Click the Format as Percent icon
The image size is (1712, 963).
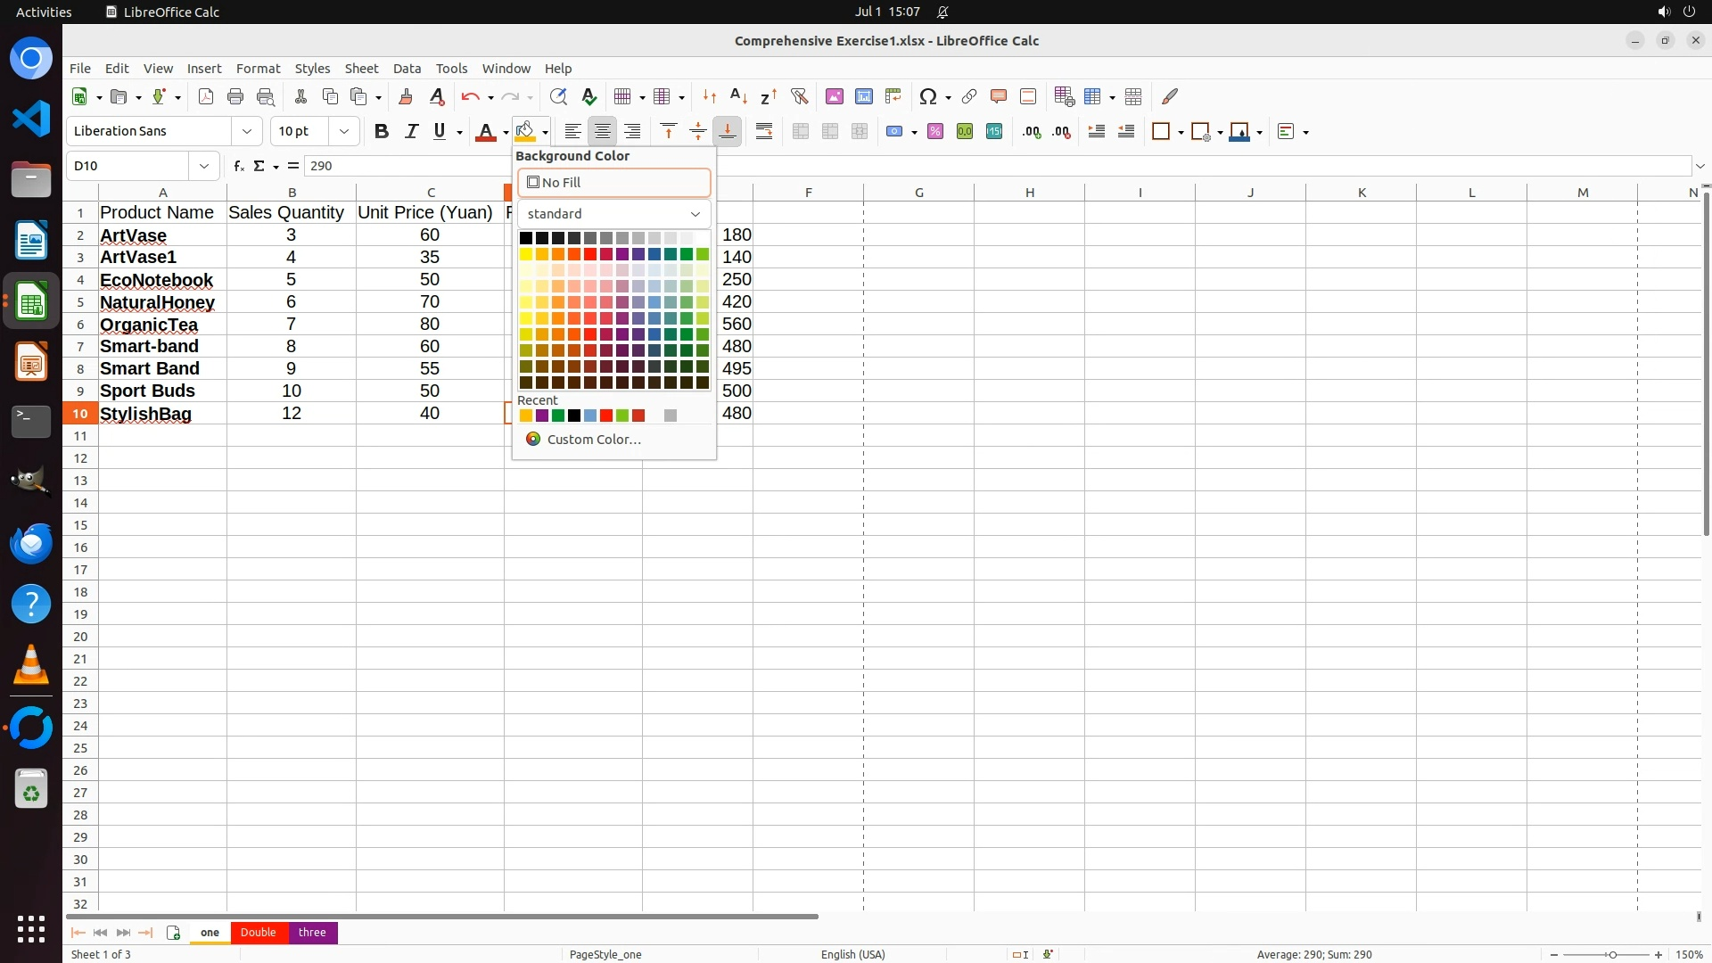(935, 131)
